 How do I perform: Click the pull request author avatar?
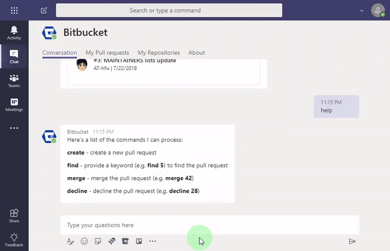pos(82,65)
